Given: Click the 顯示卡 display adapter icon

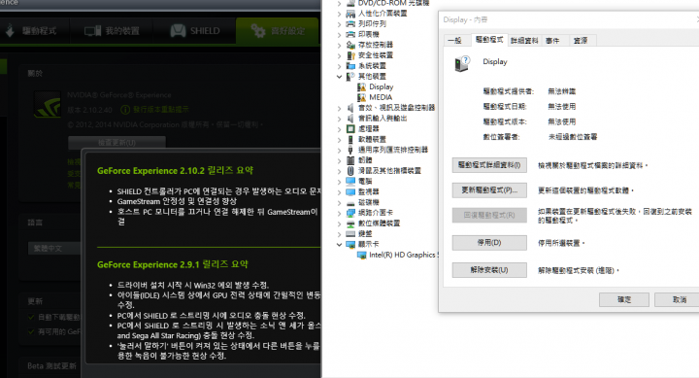Looking at the screenshot, I should point(350,244).
